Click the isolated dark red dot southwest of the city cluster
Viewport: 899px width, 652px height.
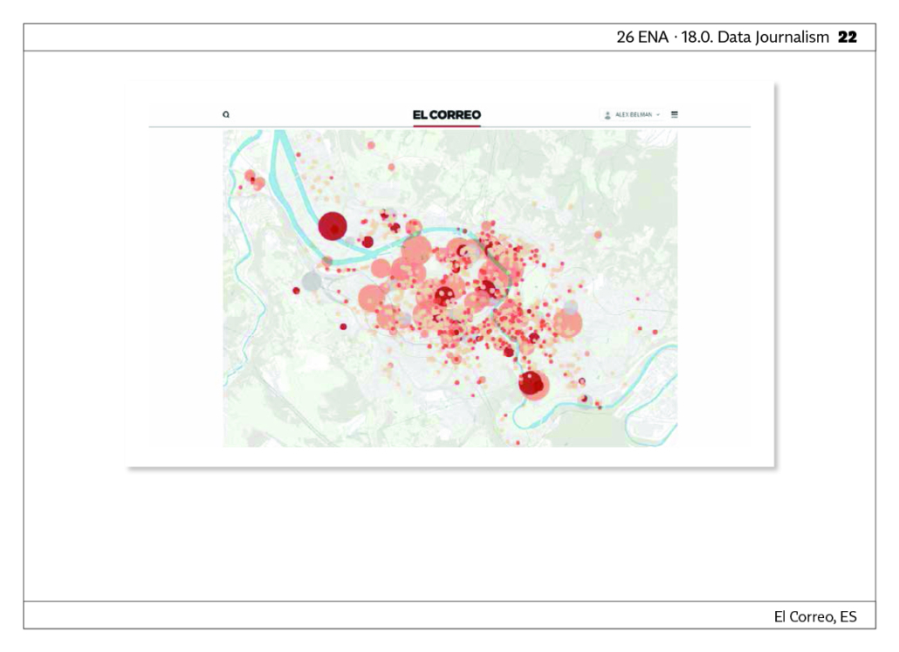343,326
